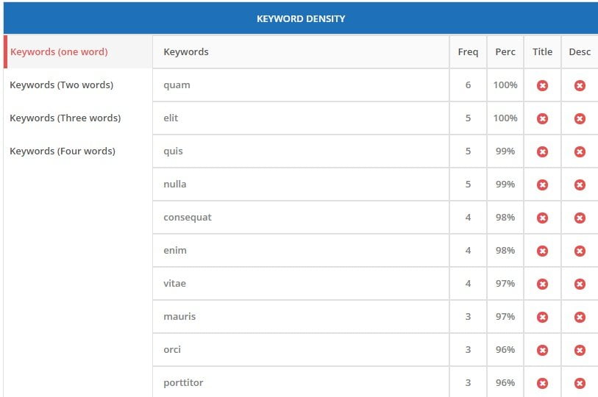Click the Keyword Density blue header bar
The image size is (598, 397).
click(301, 18)
